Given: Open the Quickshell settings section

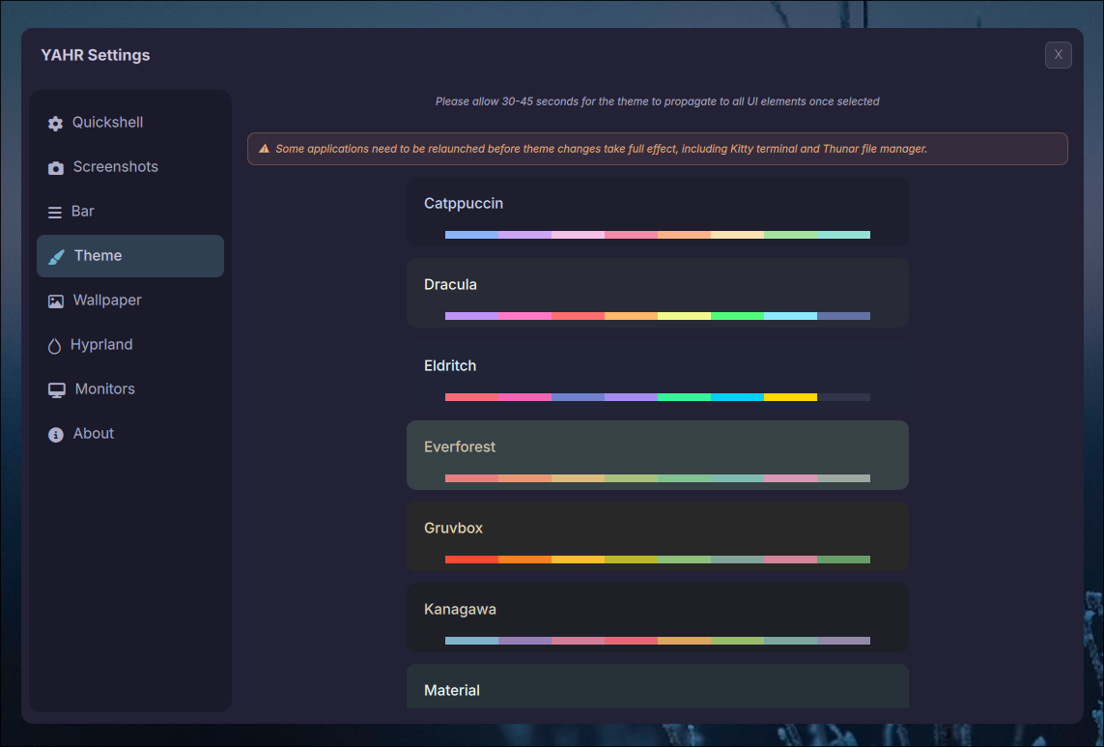Looking at the screenshot, I should click(130, 123).
